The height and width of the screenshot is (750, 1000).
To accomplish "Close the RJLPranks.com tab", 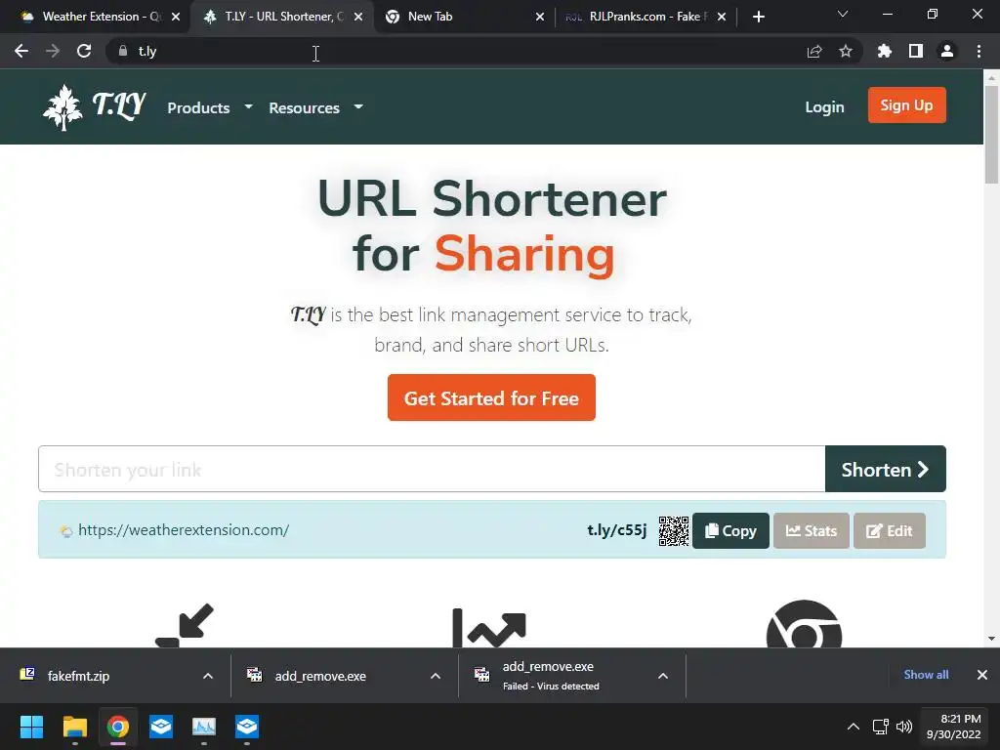I will [x=722, y=17].
